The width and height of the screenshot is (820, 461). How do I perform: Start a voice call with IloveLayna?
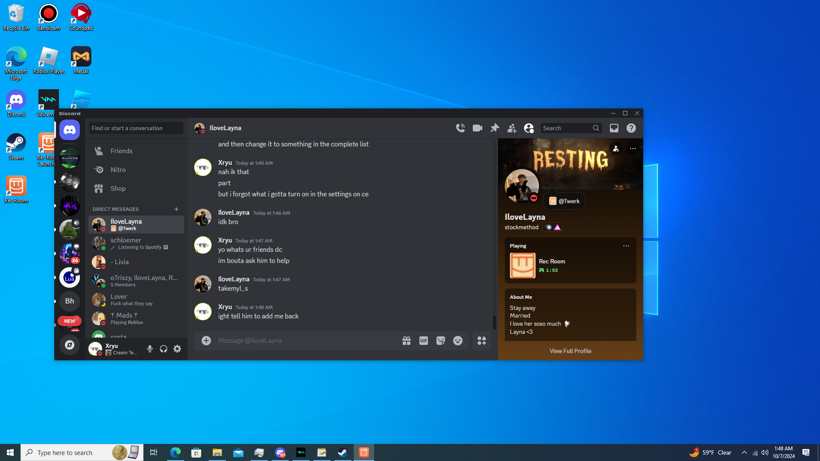pos(460,128)
